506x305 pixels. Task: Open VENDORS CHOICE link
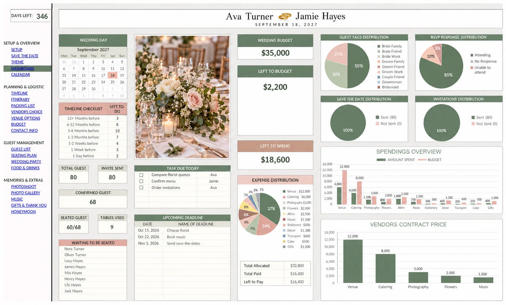point(27,112)
